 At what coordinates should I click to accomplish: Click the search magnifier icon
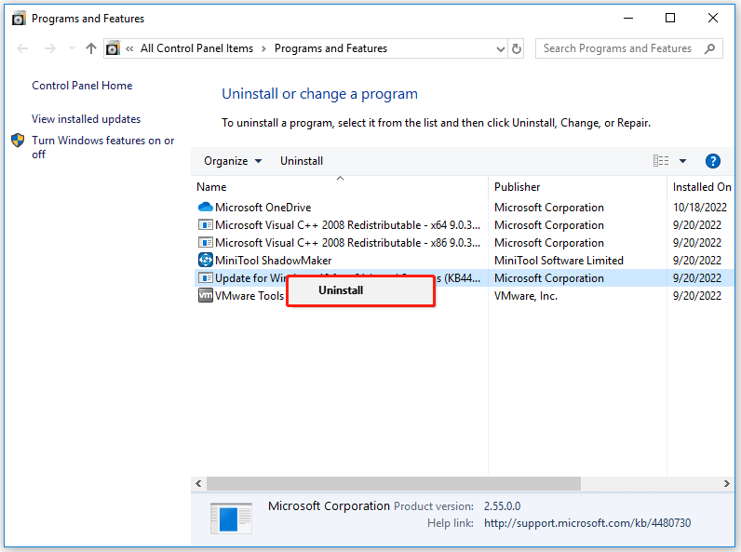(x=709, y=48)
